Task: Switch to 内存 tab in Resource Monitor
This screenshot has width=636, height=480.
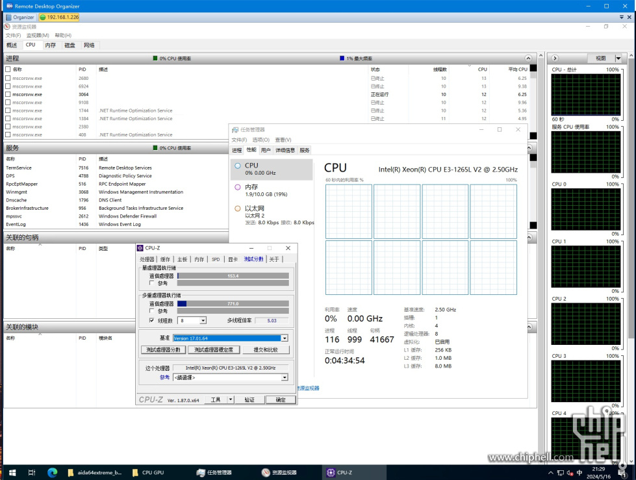Action: pos(50,45)
